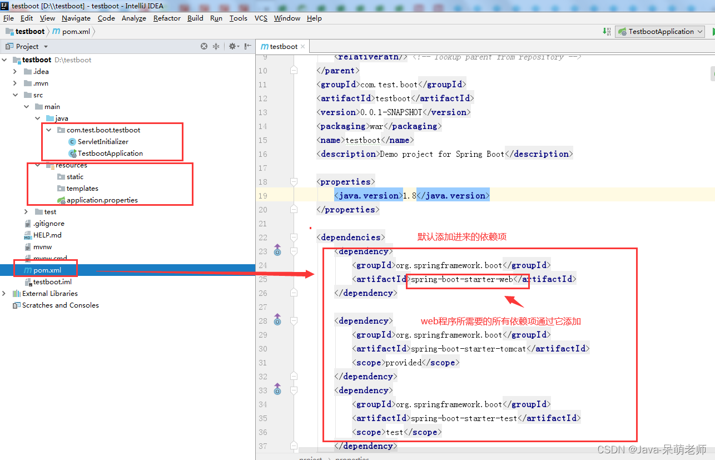The image size is (715, 460).
Task: Click the spring-boot-starter-test artifactId text
Action: coord(464,418)
